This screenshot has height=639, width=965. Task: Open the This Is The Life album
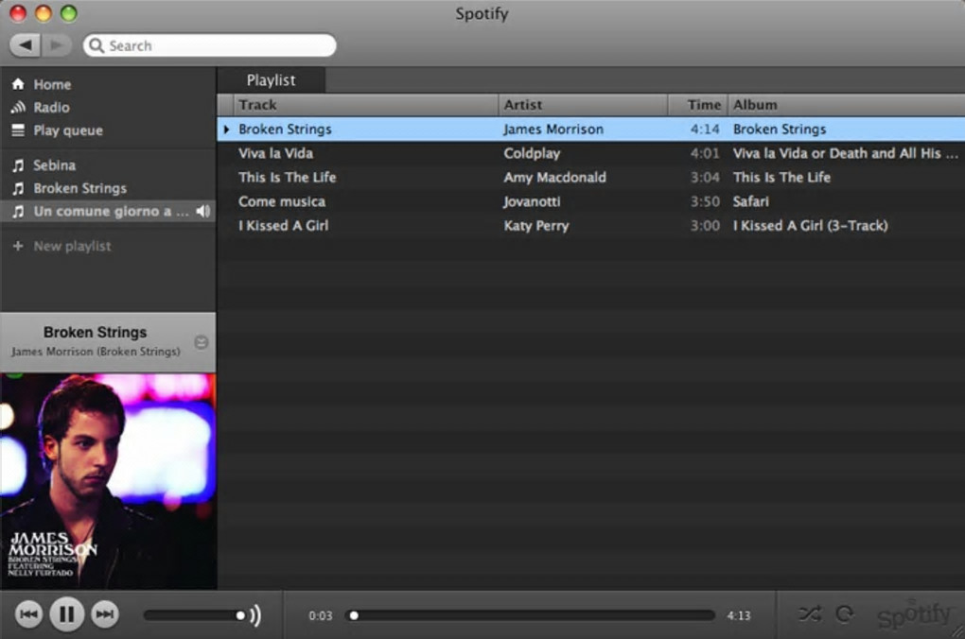tap(781, 177)
